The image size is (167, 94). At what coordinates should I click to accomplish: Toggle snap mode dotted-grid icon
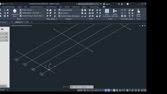coord(88,90)
